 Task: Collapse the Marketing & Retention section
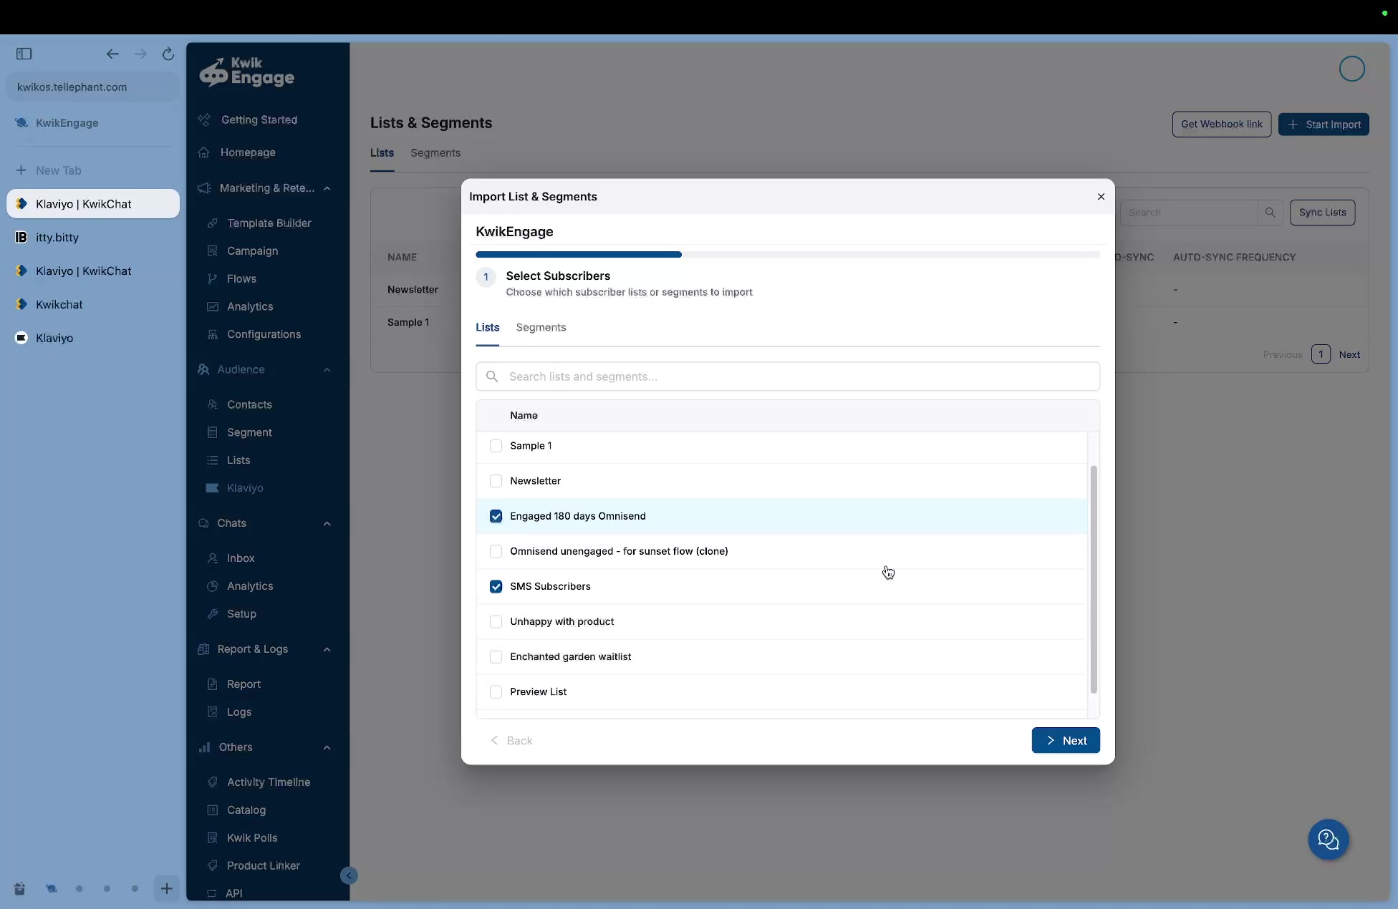point(327,188)
